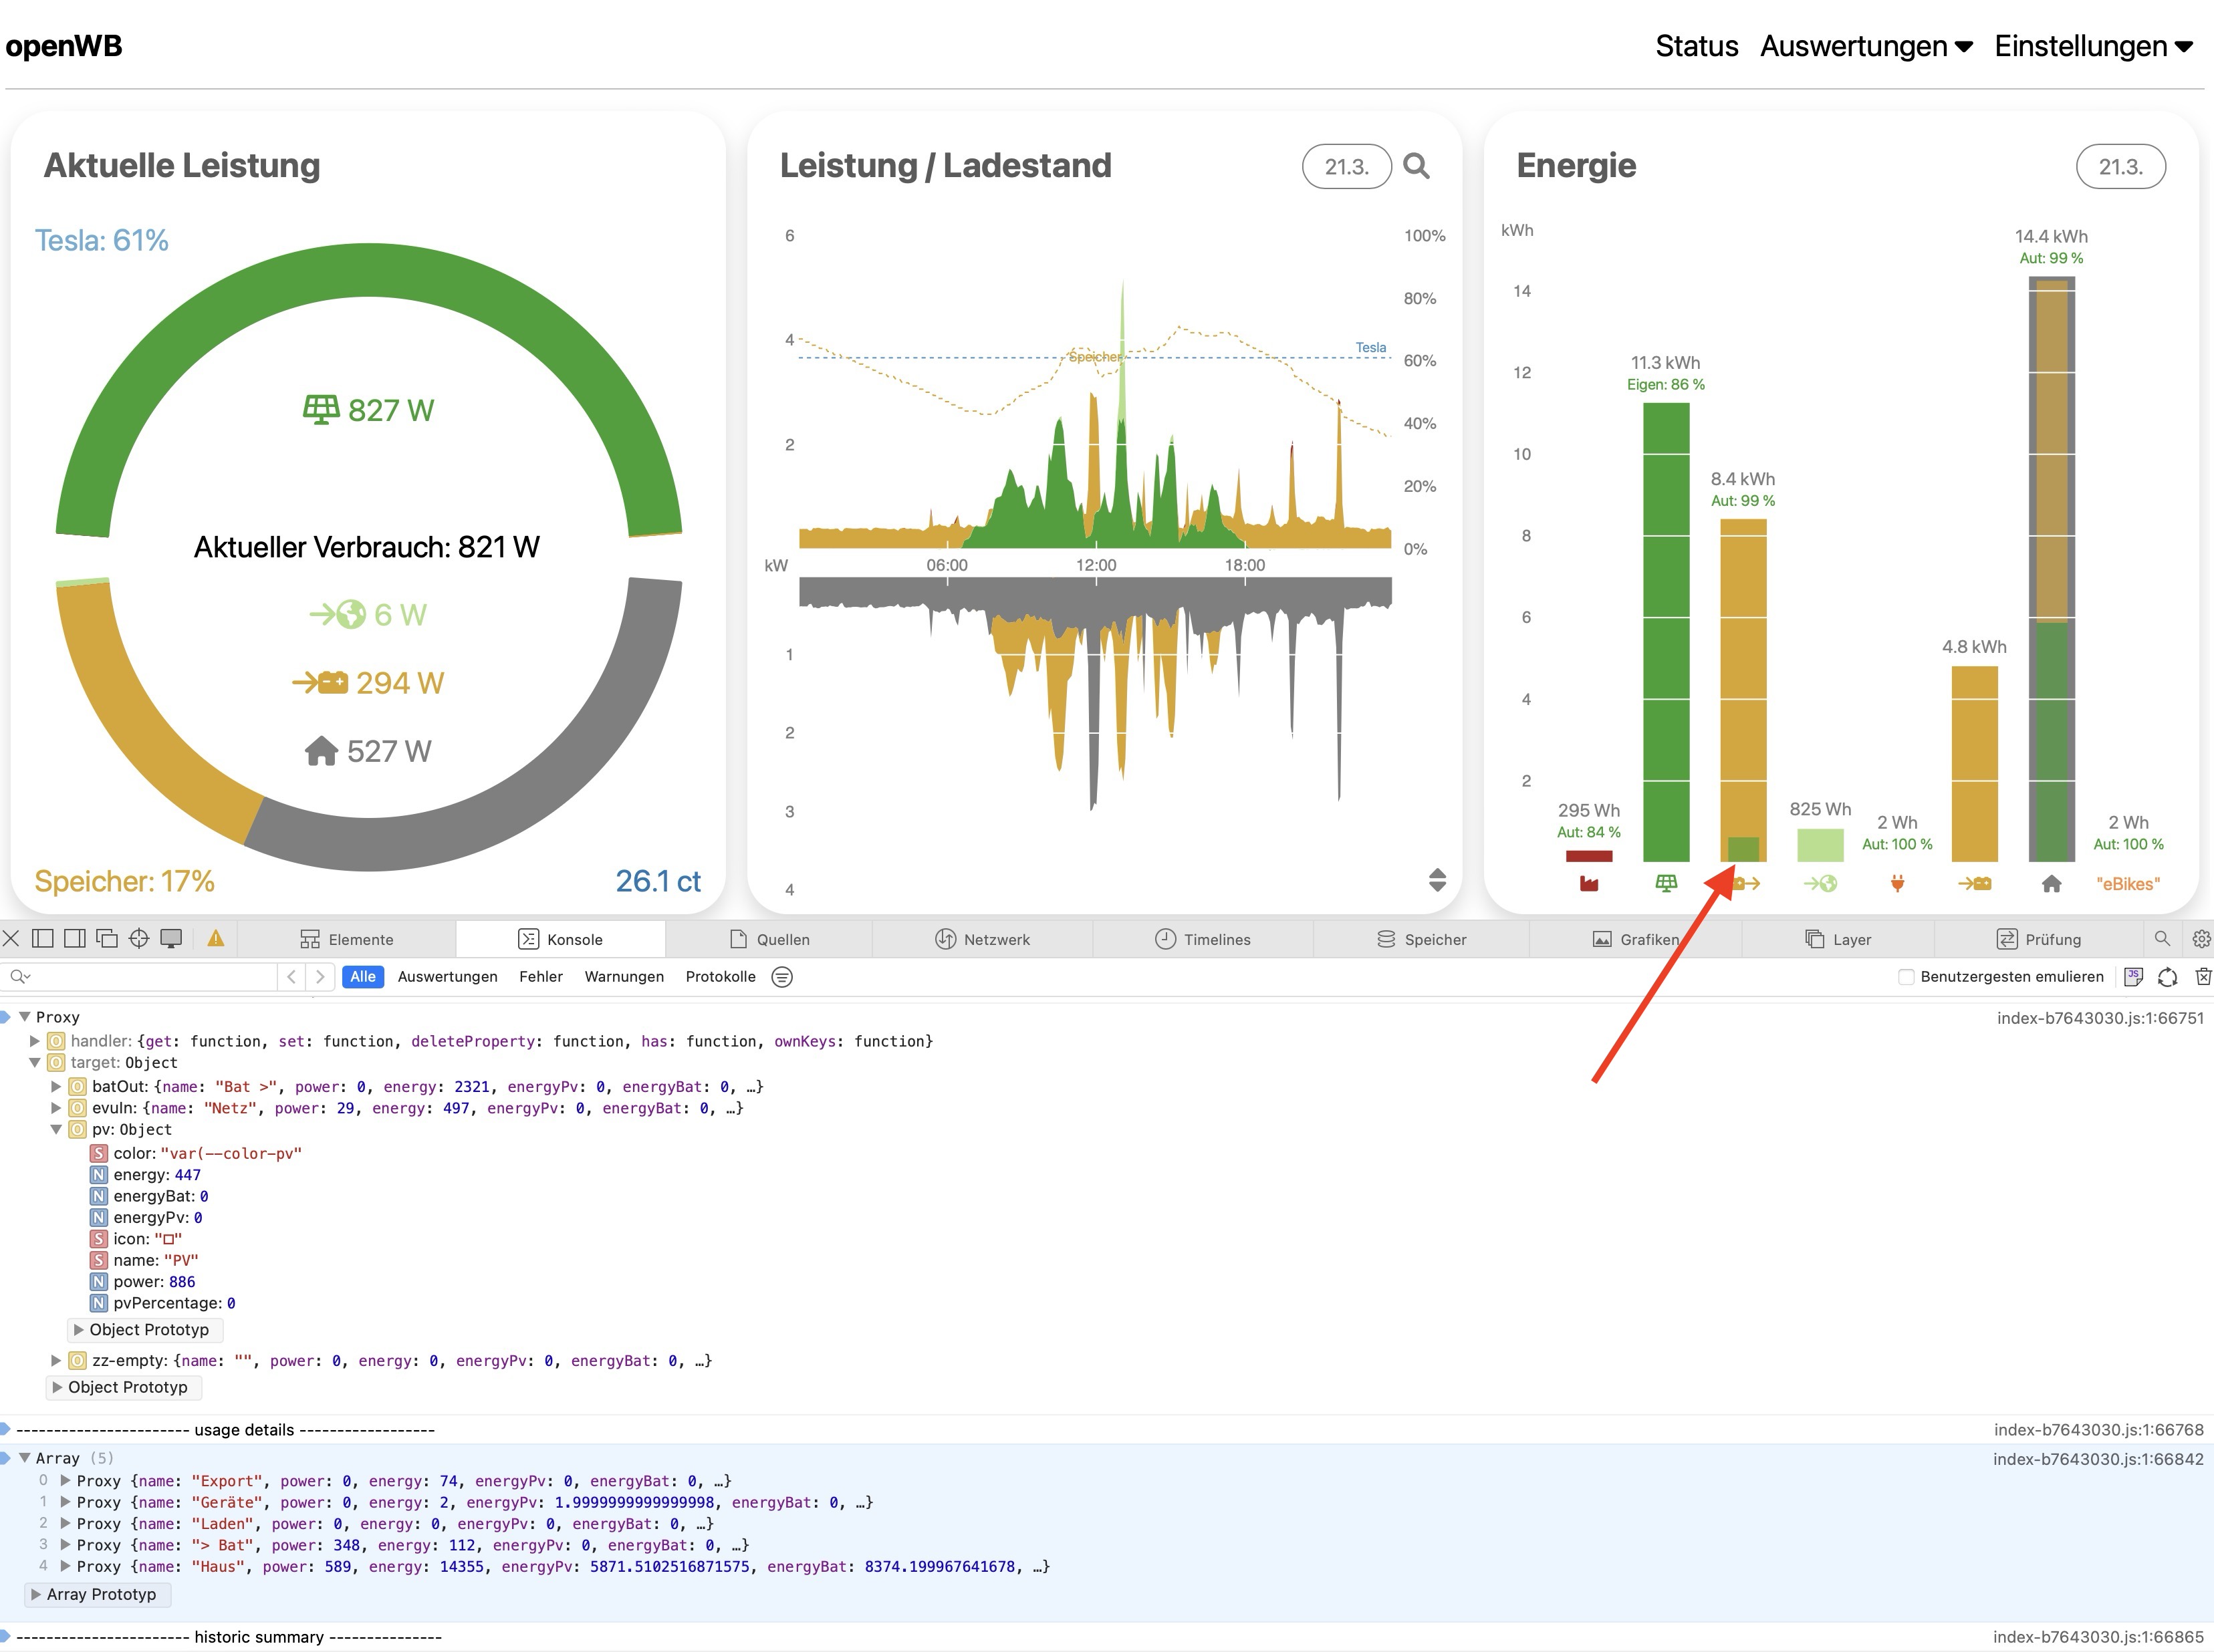
Task: Expand the batOut object entry
Action: (57, 1086)
